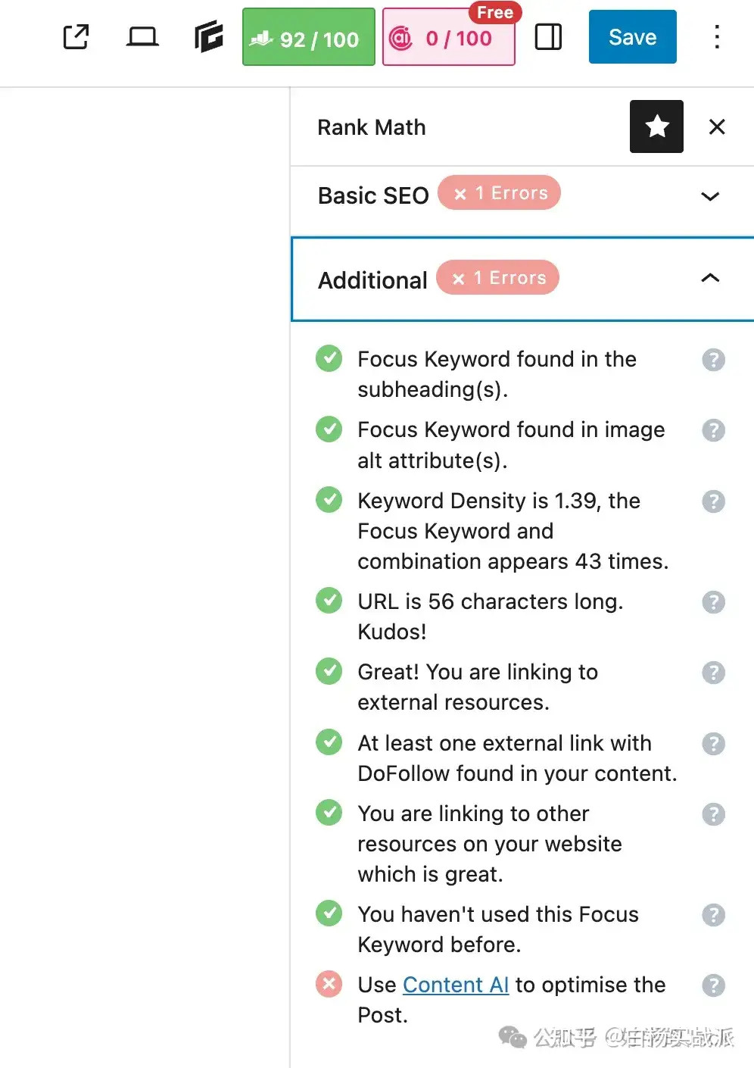Click help icon for Content AI suggestion

click(x=713, y=985)
